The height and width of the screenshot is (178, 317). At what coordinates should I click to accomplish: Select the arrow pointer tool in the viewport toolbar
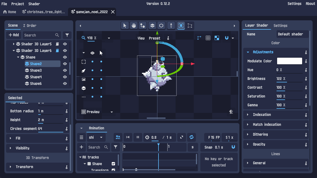click(x=125, y=26)
